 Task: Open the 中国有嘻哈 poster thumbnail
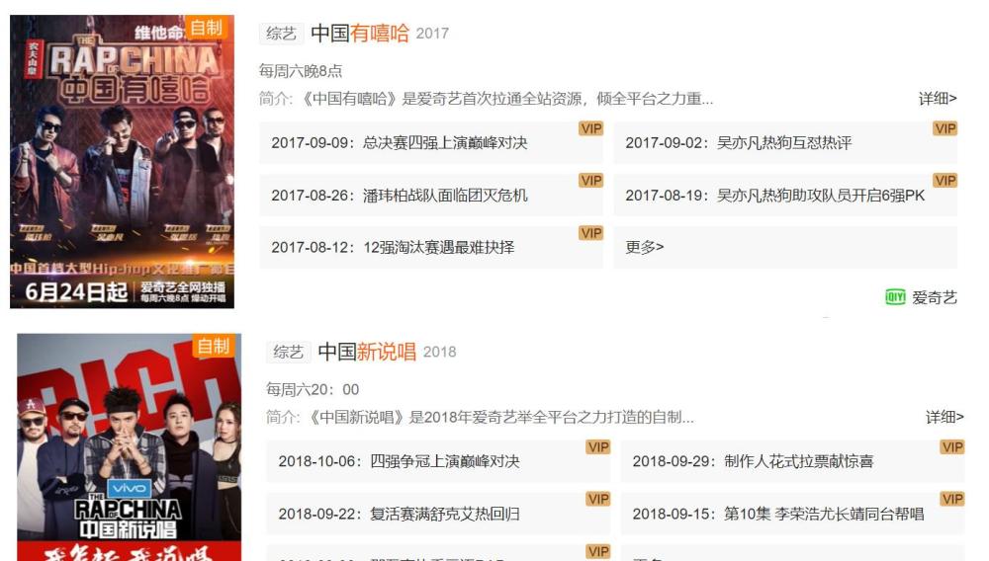coord(122,162)
